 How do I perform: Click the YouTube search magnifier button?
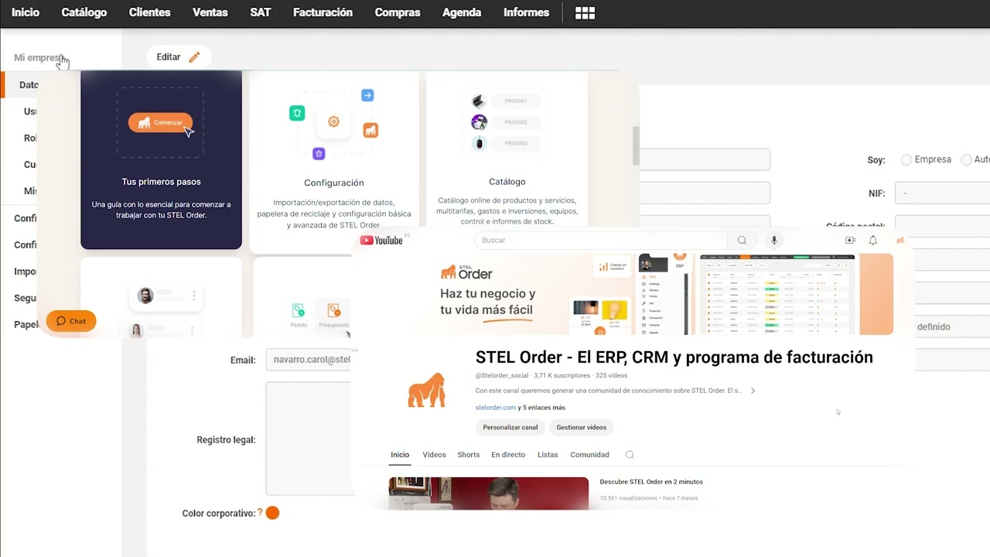pos(742,241)
